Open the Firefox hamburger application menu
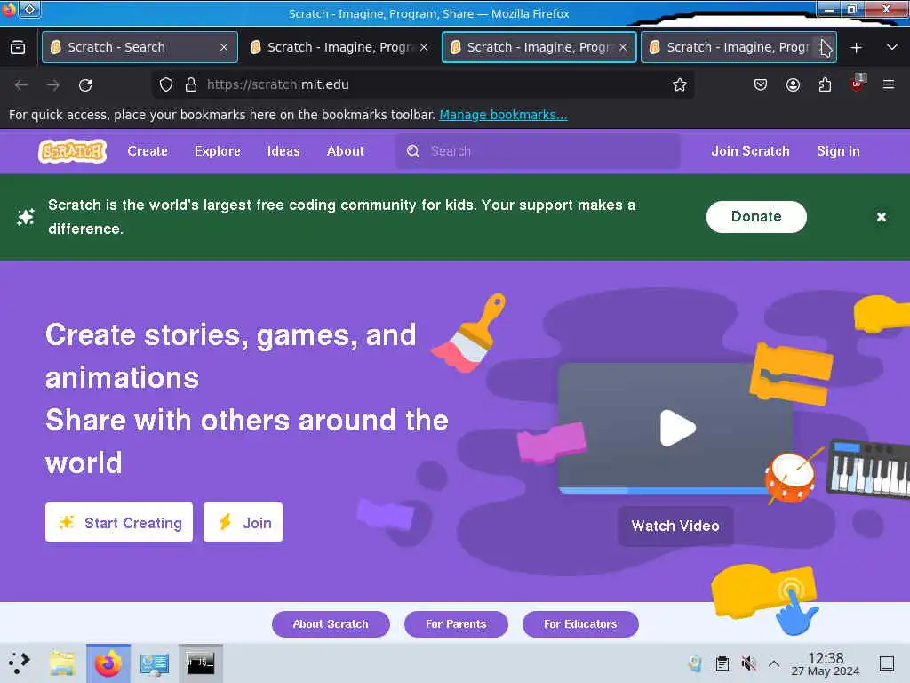910x683 pixels. (x=889, y=84)
